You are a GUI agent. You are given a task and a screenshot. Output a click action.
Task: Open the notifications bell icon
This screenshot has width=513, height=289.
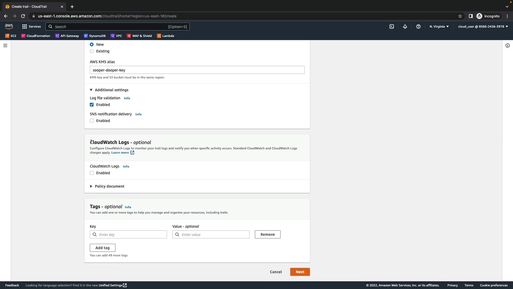[405, 26]
